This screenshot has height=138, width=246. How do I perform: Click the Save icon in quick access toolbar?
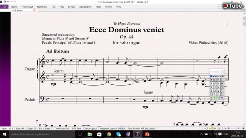[5, 2]
